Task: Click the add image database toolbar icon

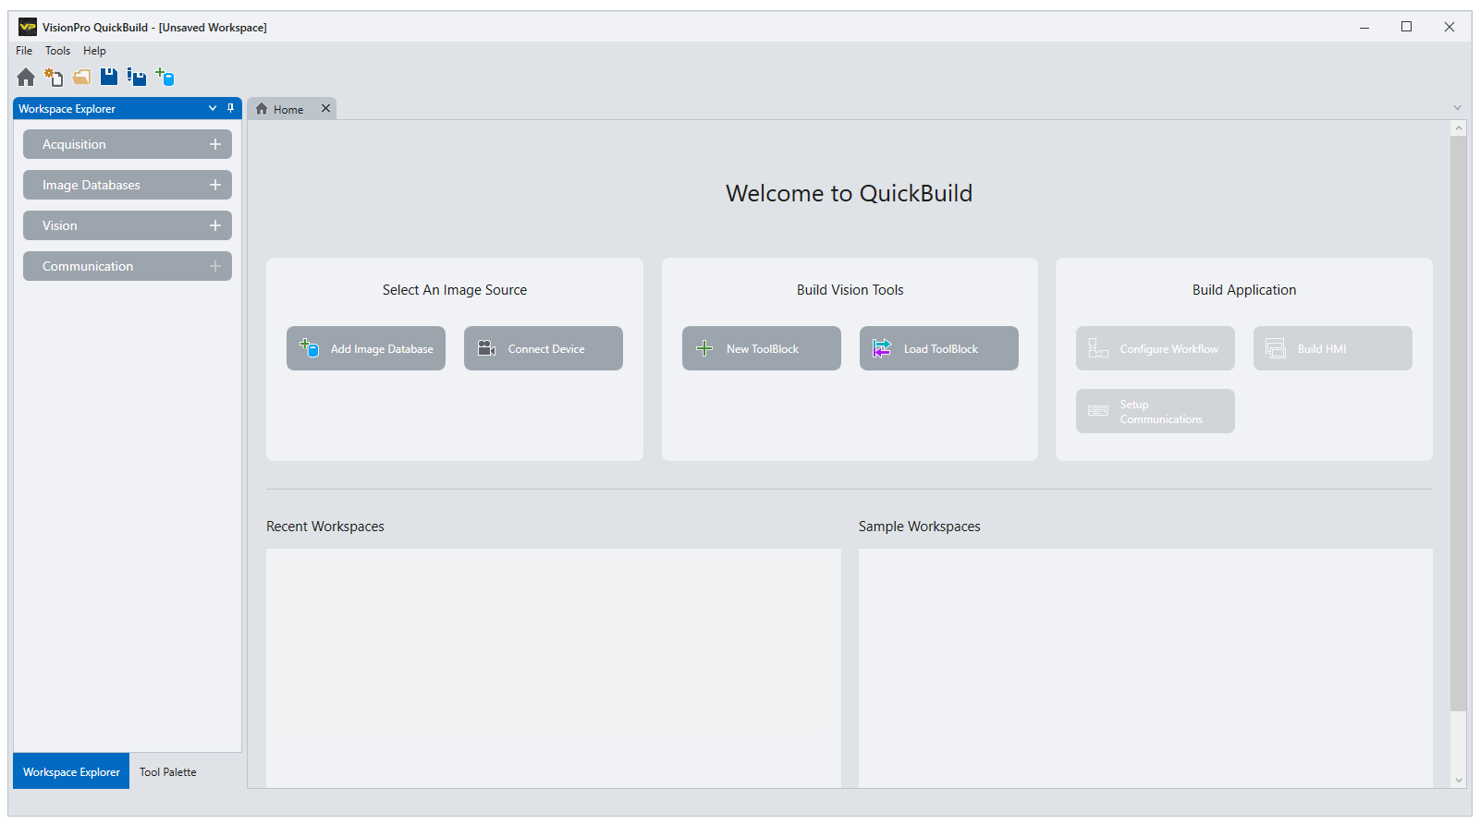Action: click(165, 78)
